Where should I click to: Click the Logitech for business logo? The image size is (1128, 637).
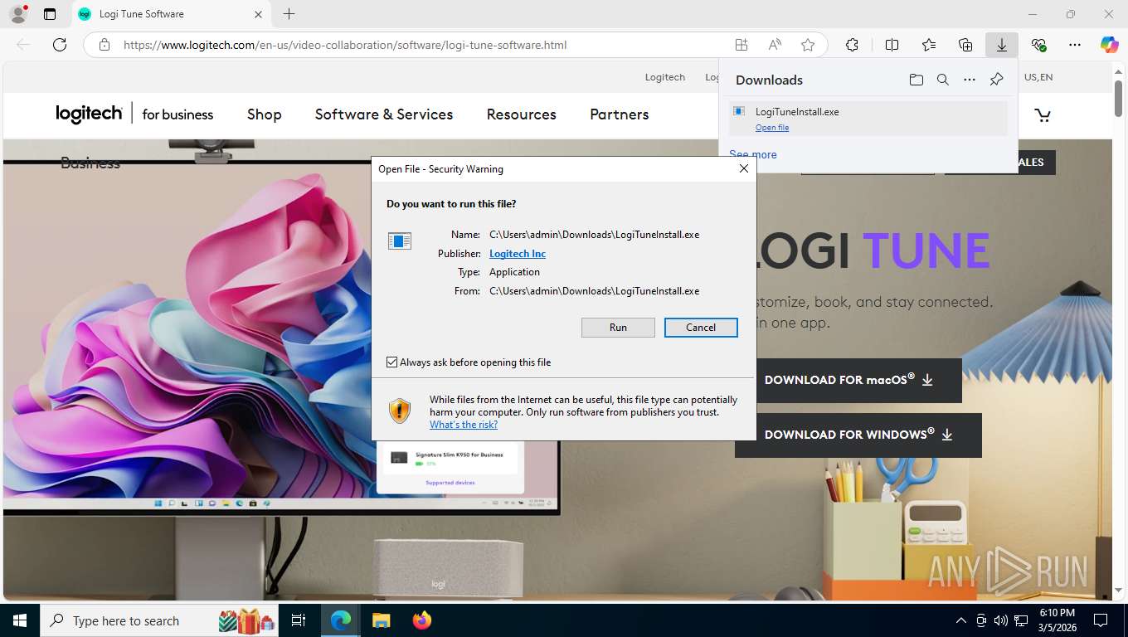(134, 114)
